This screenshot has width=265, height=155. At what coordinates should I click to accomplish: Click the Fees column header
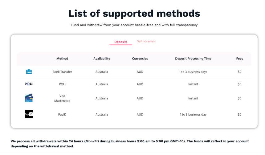239,59
